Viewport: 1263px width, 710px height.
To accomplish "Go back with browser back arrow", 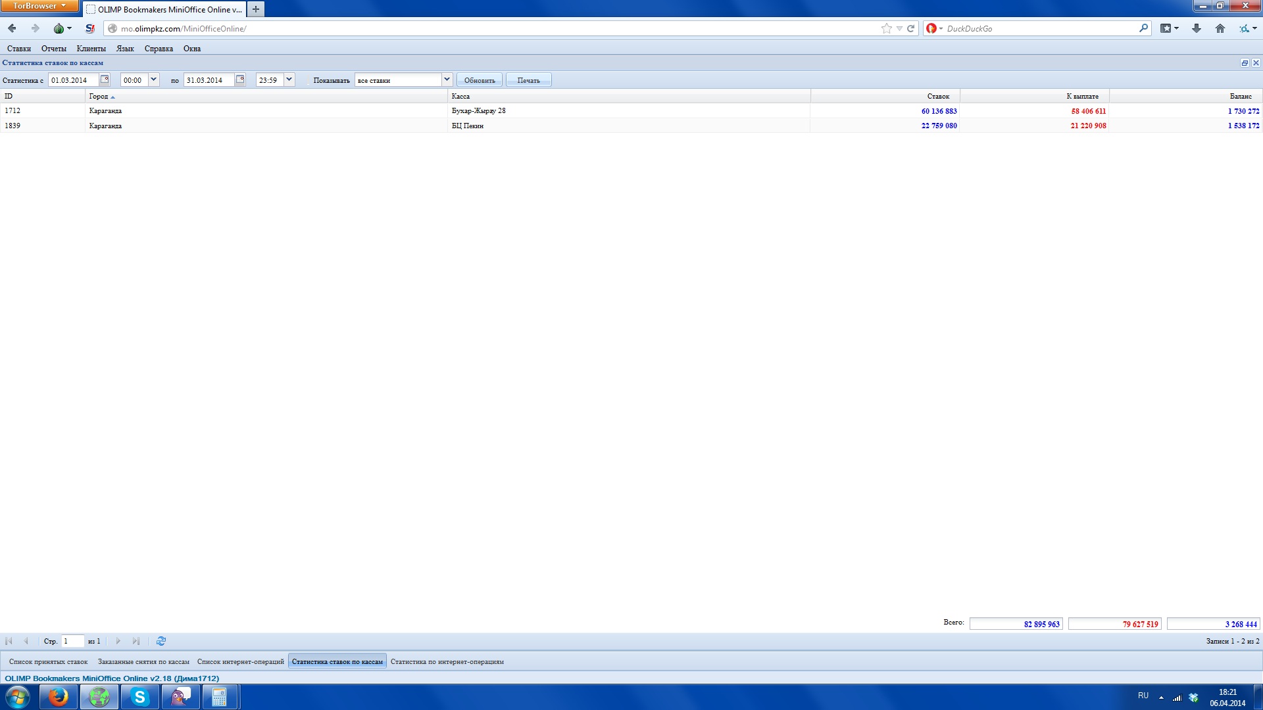I will tap(12, 28).
